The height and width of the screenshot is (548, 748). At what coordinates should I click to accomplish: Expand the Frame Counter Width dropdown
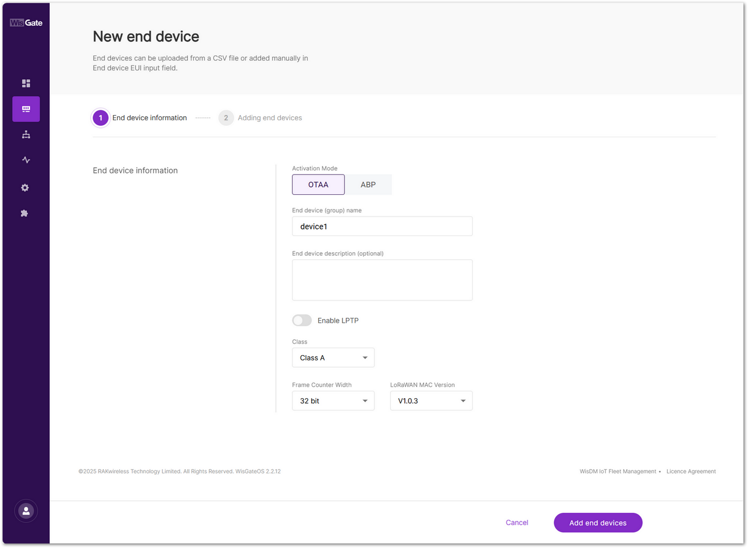(x=333, y=401)
